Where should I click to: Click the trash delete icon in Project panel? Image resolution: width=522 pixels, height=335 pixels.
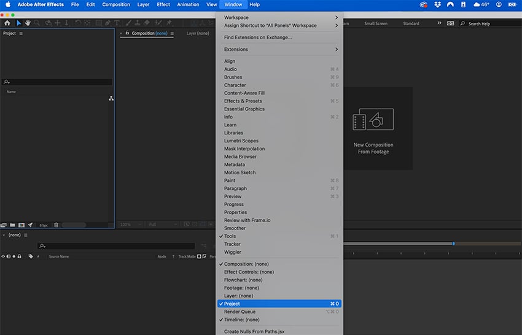[56, 225]
